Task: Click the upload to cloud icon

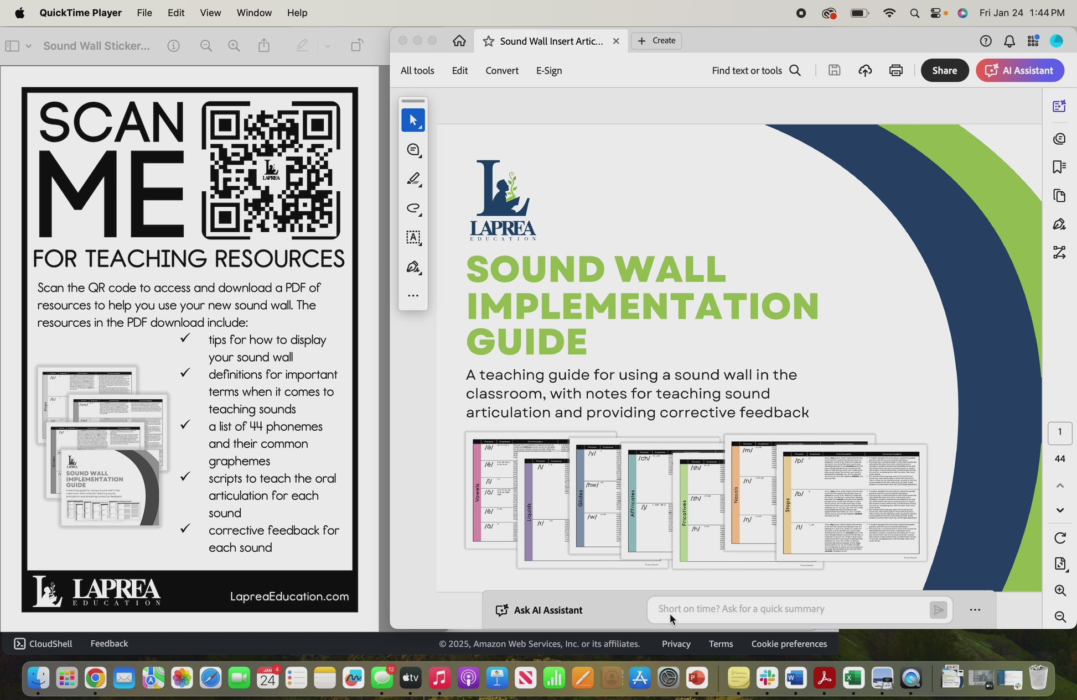Action: pyautogui.click(x=865, y=70)
